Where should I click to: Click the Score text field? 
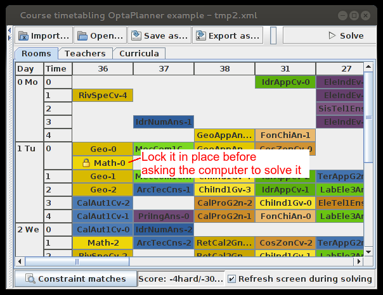pos(181,279)
